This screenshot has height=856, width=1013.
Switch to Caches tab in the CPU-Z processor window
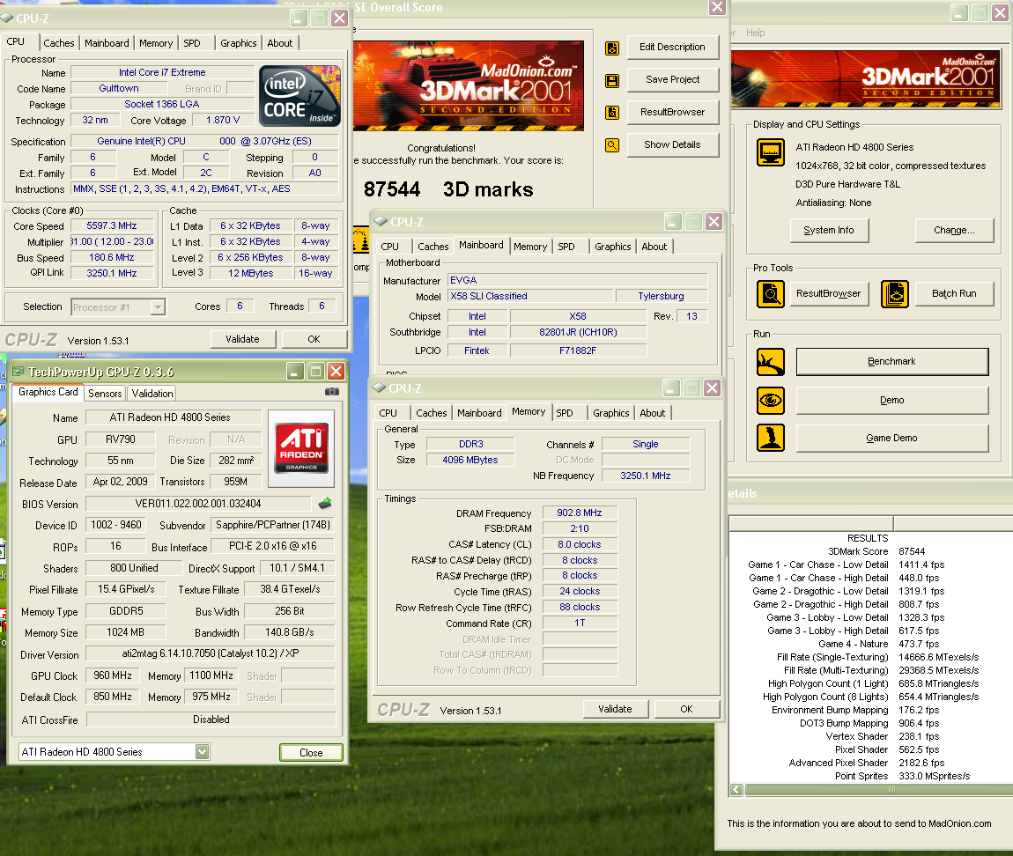pyautogui.click(x=59, y=43)
